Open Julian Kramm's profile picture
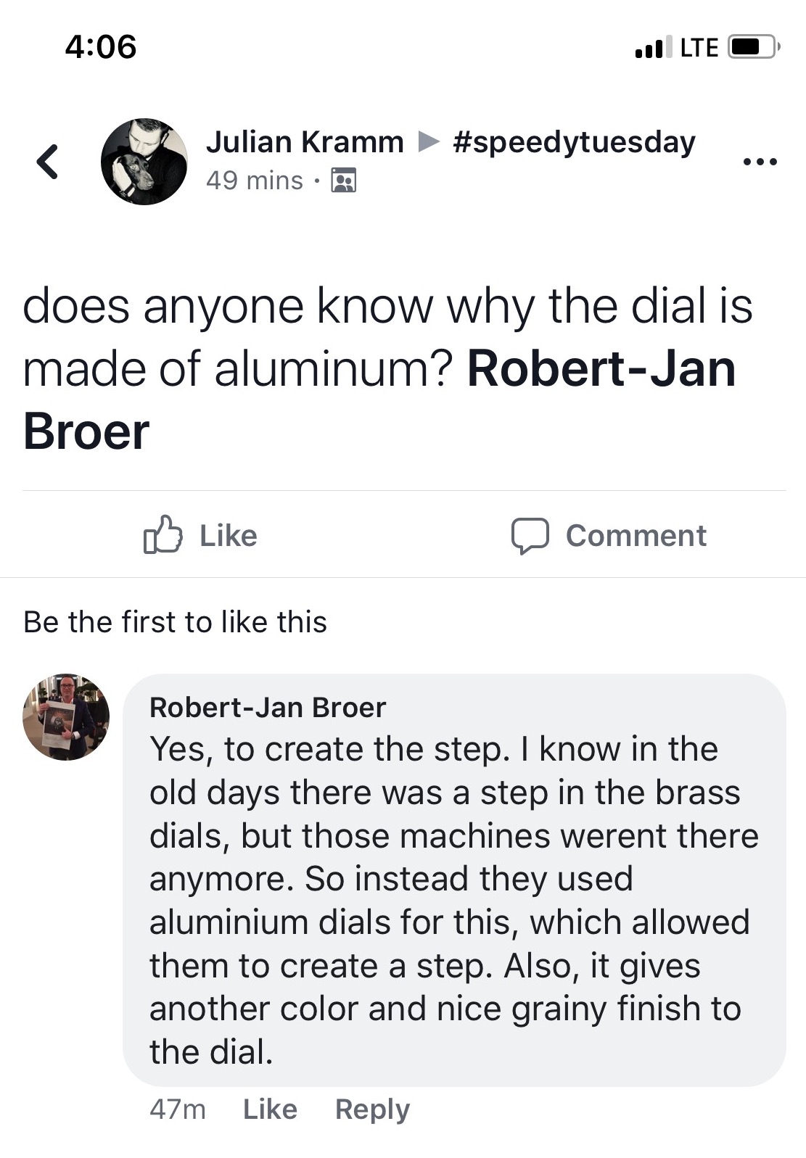 point(144,161)
